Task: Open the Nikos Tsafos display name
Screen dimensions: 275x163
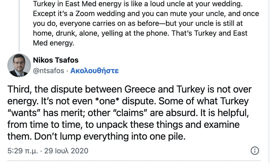Action: coord(56,60)
